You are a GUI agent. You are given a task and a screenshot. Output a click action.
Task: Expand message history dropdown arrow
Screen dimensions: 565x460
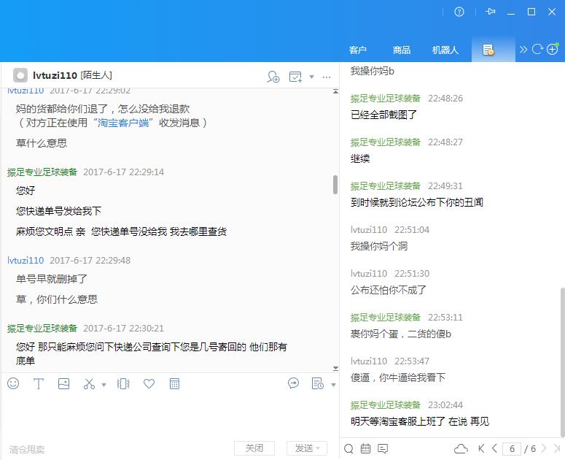pyautogui.click(x=333, y=385)
